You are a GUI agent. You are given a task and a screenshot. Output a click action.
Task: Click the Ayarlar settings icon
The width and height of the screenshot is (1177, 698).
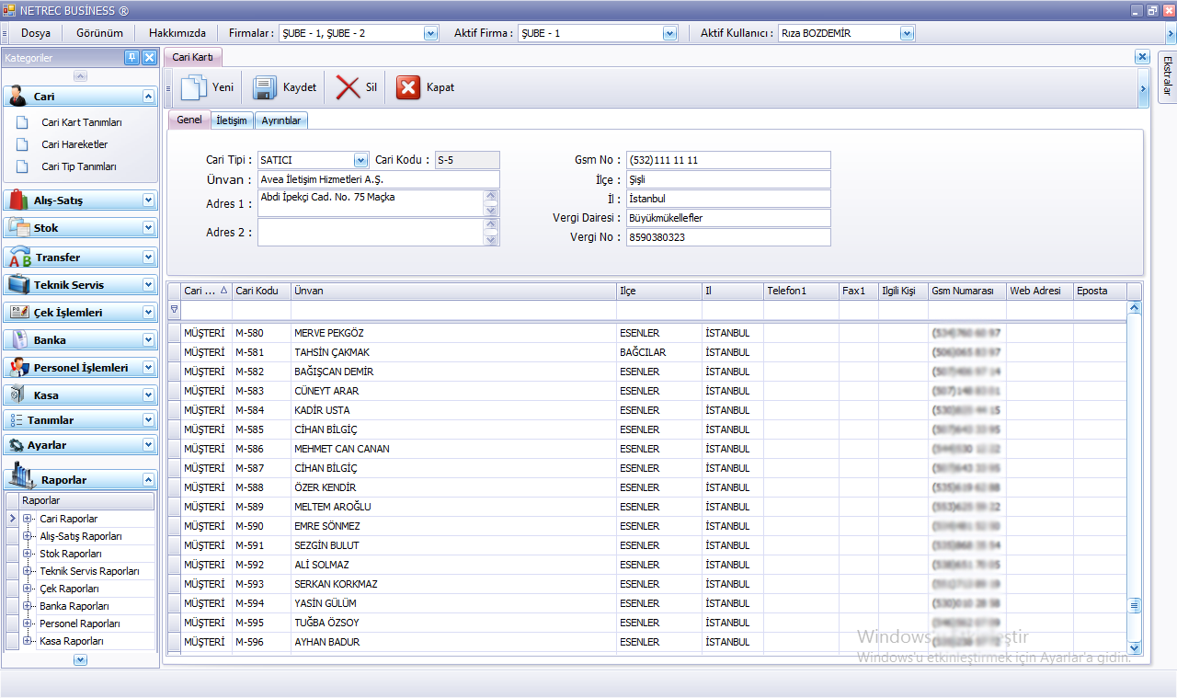[x=17, y=444]
